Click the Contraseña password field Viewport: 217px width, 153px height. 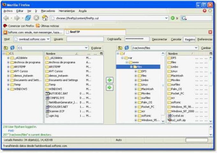[137, 39]
